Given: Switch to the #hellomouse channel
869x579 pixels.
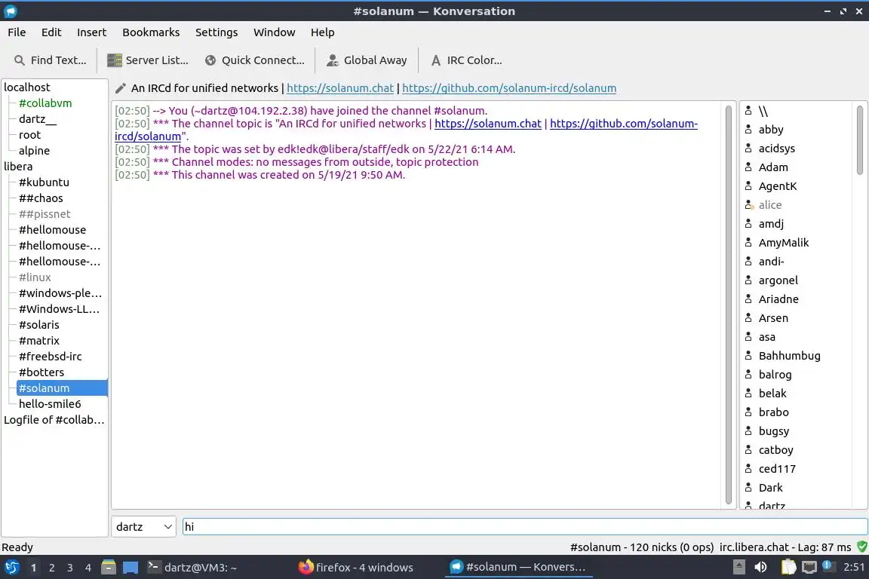Looking at the screenshot, I should [x=52, y=229].
